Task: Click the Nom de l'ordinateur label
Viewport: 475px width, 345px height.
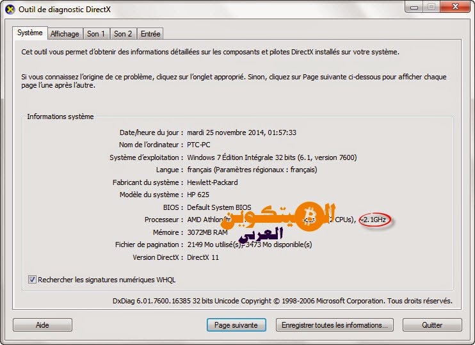Action: [x=151, y=145]
